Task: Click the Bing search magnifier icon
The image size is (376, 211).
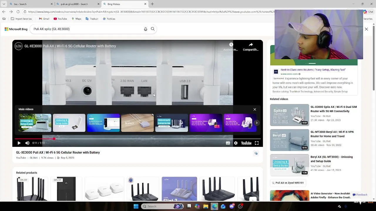Action: pos(153,29)
